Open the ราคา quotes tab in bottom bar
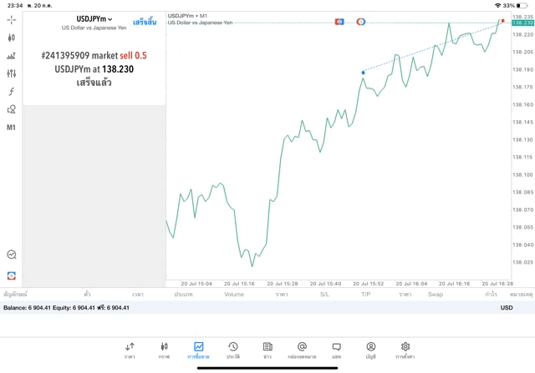This screenshot has width=535, height=373. pos(130,350)
